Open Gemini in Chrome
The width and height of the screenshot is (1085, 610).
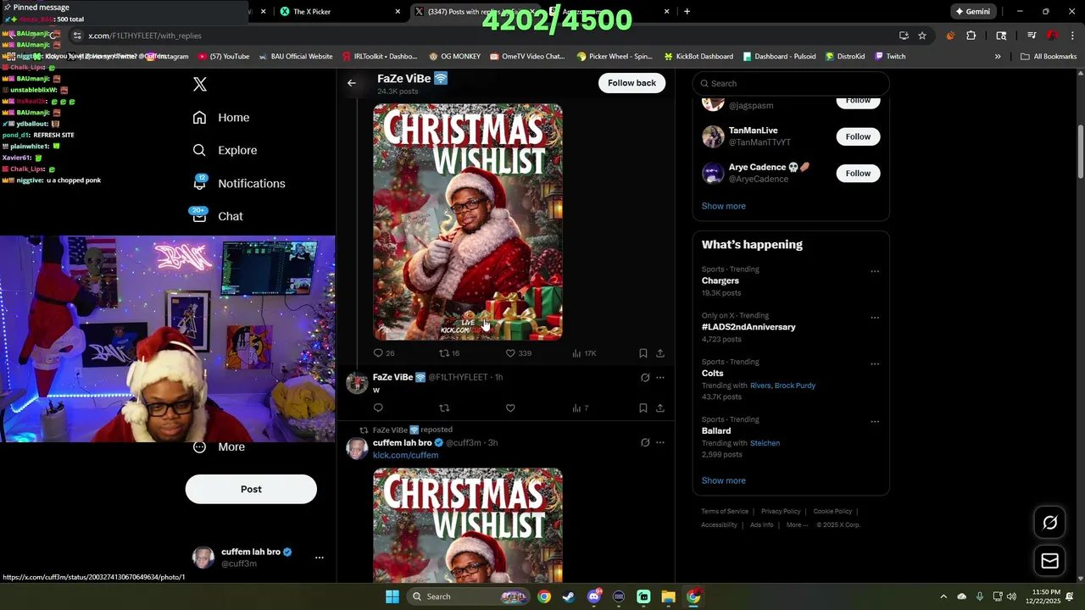pyautogui.click(x=972, y=12)
